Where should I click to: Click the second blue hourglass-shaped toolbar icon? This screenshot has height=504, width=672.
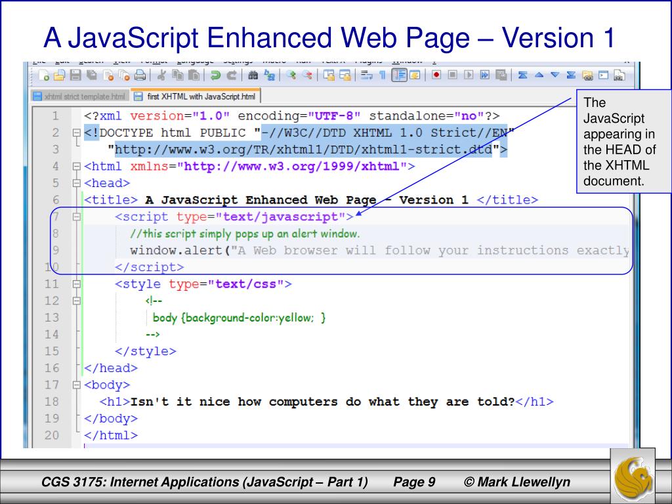tap(571, 75)
